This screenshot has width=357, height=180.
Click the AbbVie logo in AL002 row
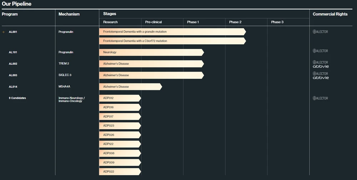(321, 67)
